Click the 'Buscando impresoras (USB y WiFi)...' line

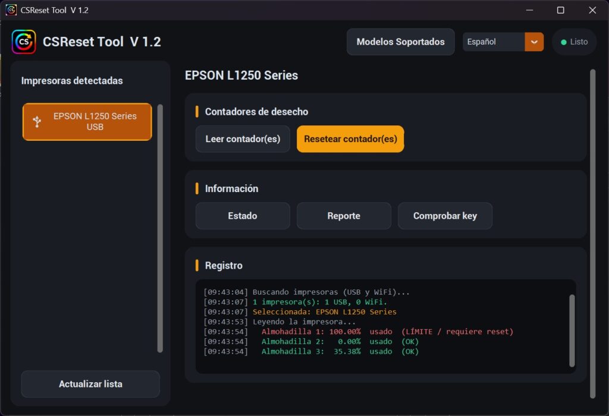point(306,292)
